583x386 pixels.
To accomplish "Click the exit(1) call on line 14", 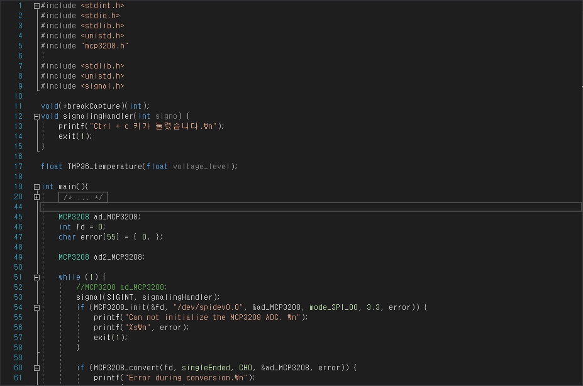I will [x=75, y=136].
